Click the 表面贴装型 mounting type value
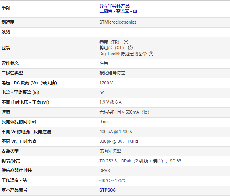230x196 pixels. (x=110, y=151)
